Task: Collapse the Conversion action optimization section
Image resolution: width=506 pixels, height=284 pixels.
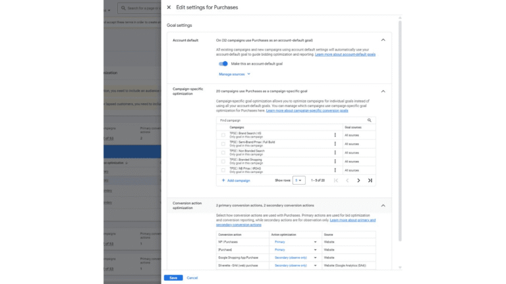Action: (383, 205)
